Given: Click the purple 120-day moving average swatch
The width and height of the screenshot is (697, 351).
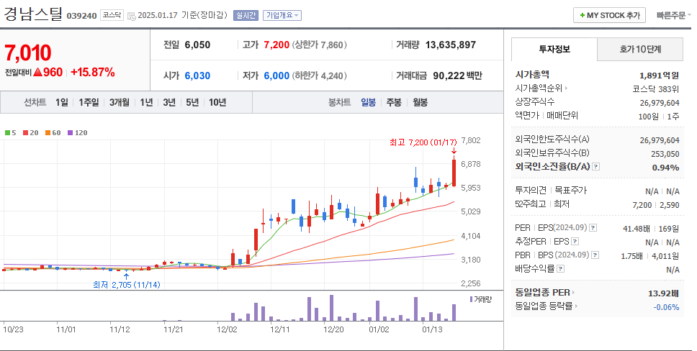Looking at the screenshot, I should coord(71,132).
